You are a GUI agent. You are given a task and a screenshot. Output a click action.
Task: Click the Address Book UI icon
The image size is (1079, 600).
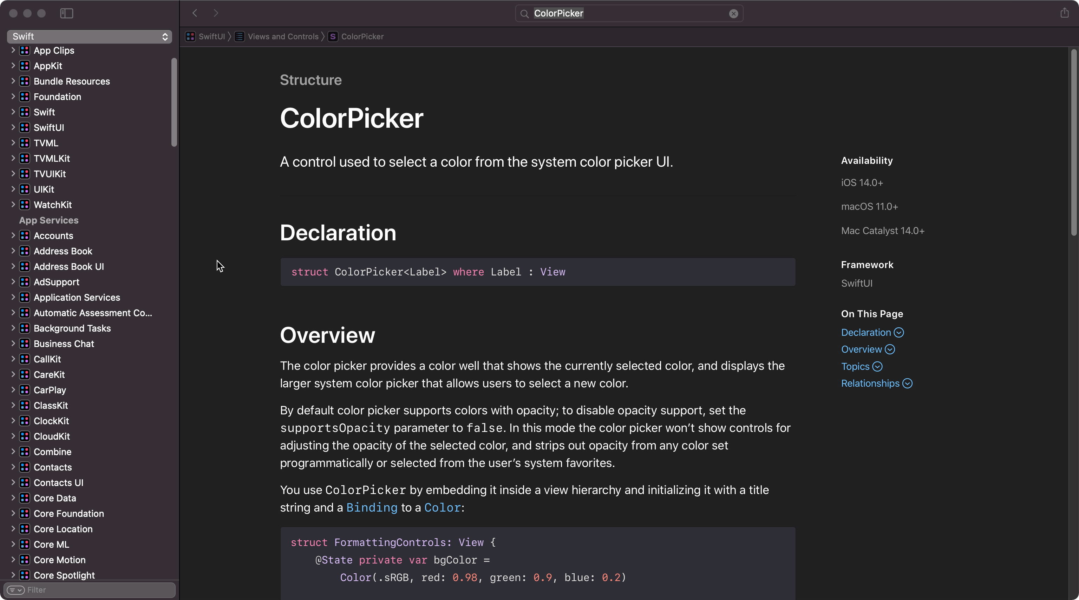click(25, 267)
